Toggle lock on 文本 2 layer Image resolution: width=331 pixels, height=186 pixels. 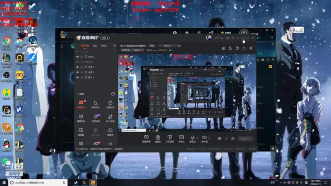click(82, 57)
